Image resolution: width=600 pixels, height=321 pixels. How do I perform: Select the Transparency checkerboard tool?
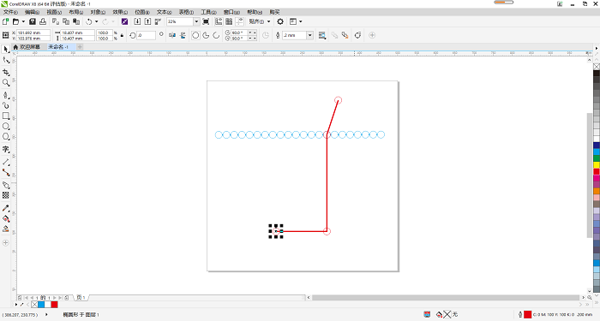point(6,195)
